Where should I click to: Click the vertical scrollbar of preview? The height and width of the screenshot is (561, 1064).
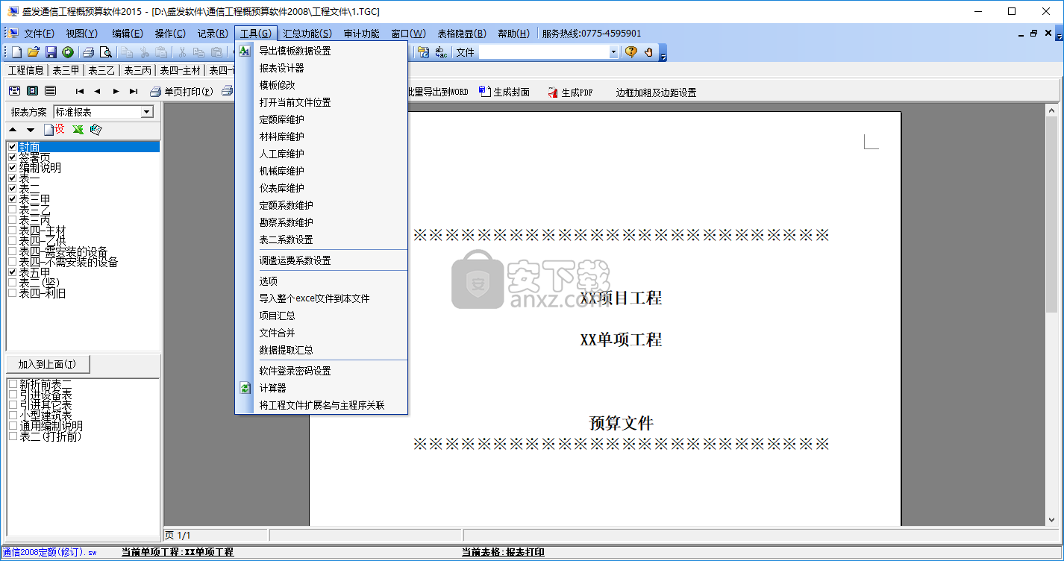1051,314
